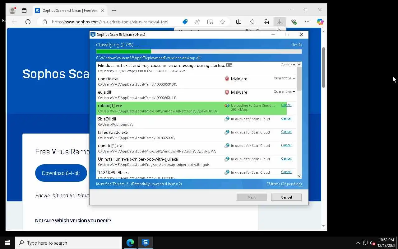Open the Windows Start menu
The height and width of the screenshot is (249, 398).
(x=7, y=243)
